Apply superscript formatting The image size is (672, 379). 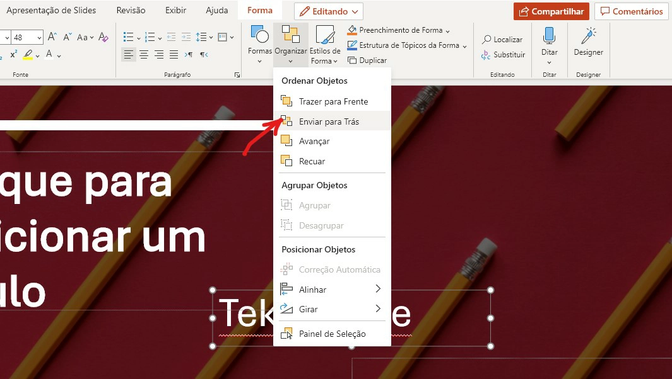tap(14, 55)
